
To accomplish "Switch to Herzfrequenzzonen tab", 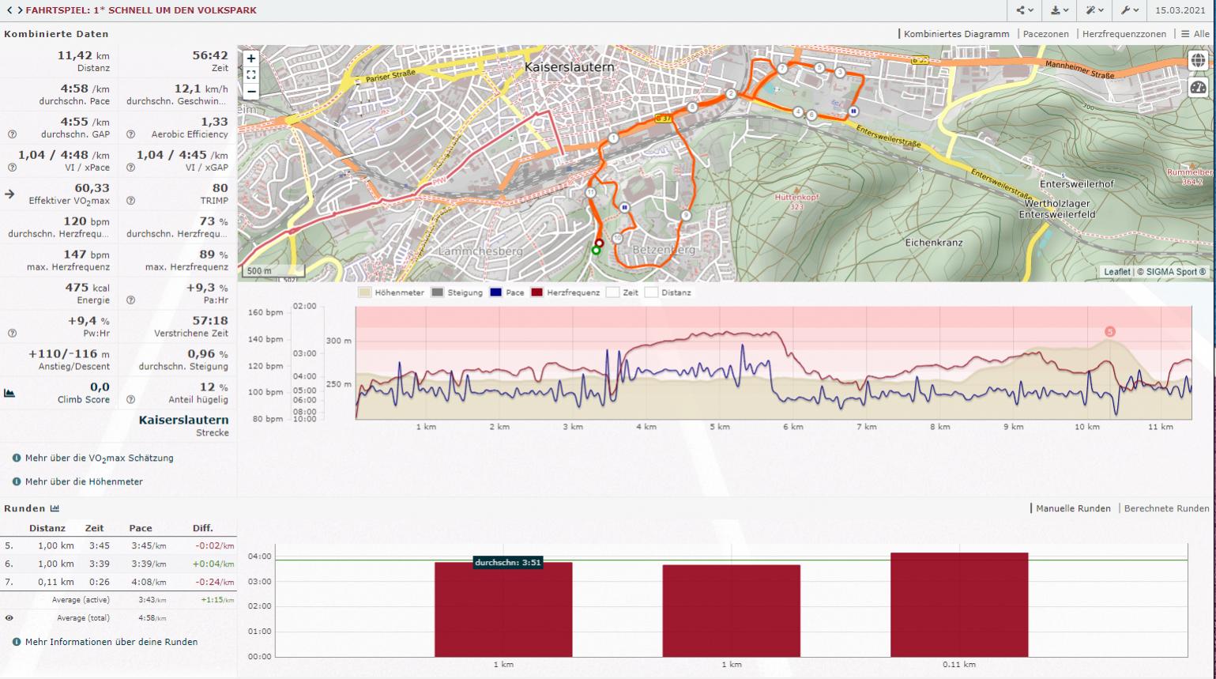I will pyautogui.click(x=1124, y=34).
